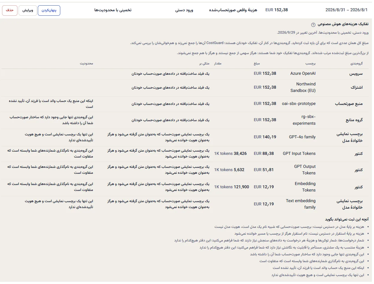This screenshot has width=374, height=284.
Task: Click the paragraph mentioning CostGuard
Action: coord(249,43)
